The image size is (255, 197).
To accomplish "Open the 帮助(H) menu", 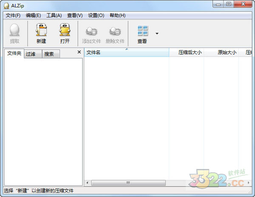I will point(118,15).
